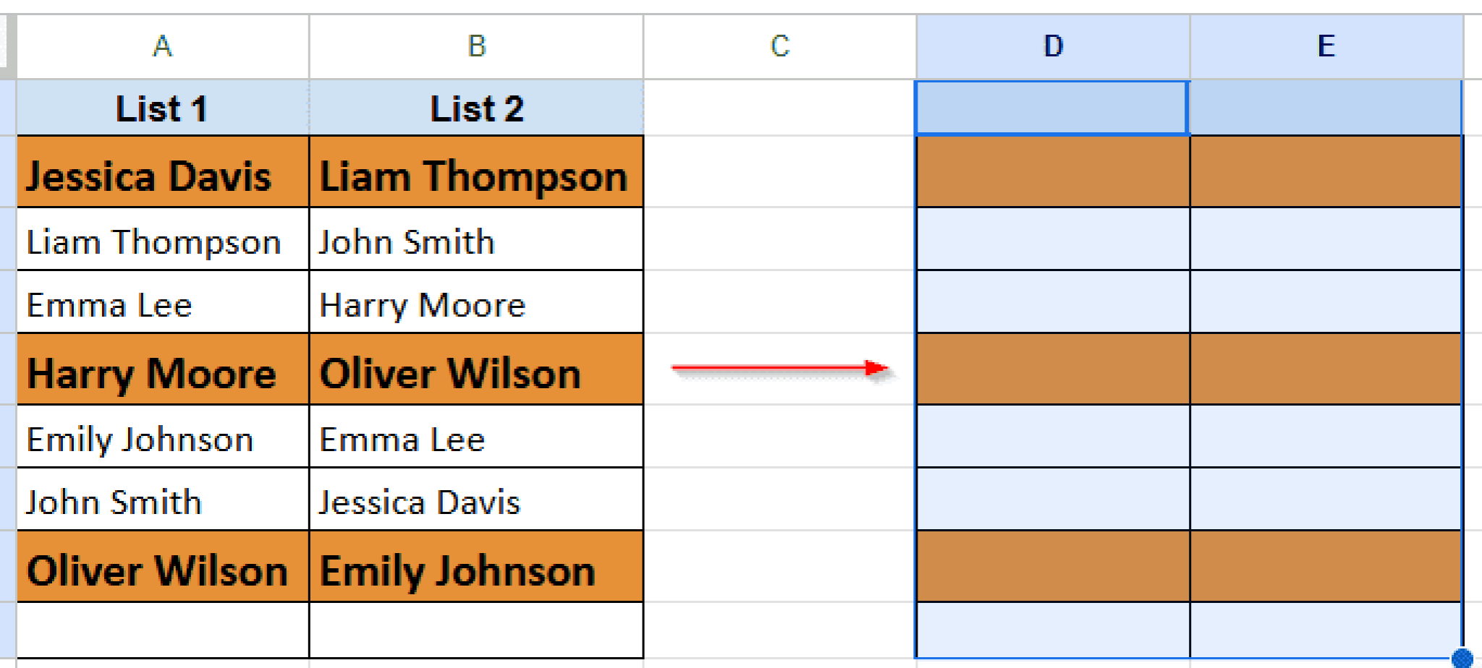This screenshot has width=1482, height=668.
Task: Click the column E header
Action: point(1326,46)
